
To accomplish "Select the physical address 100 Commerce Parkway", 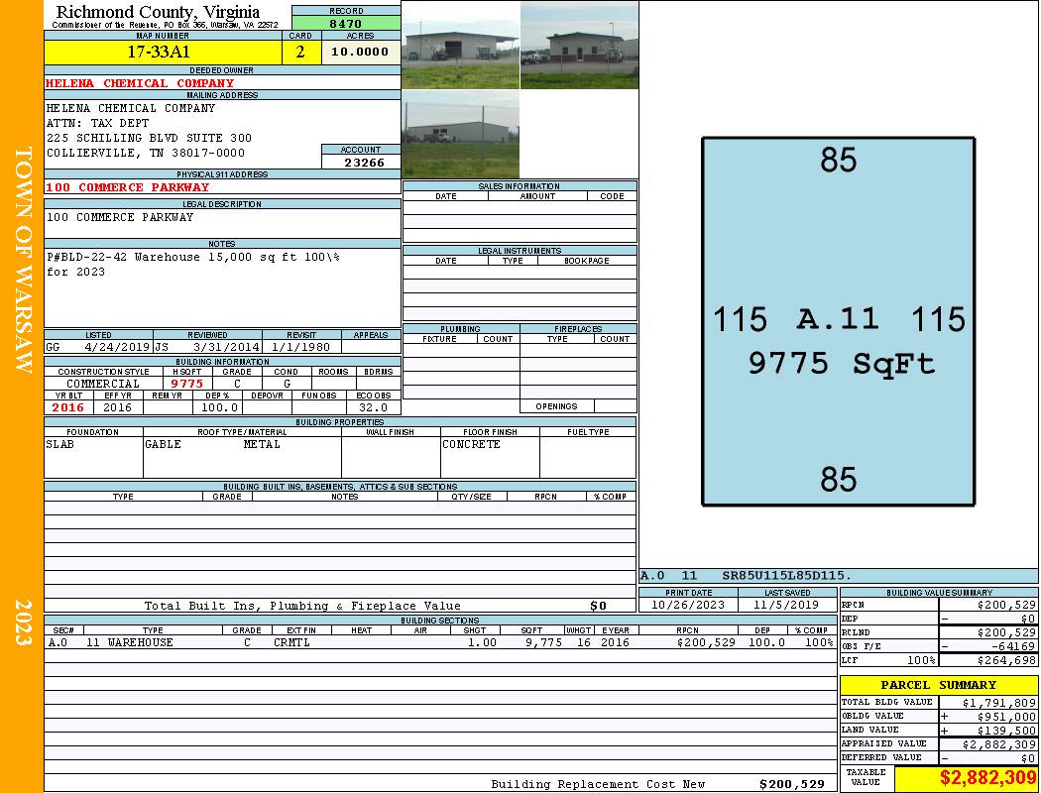I will [128, 187].
